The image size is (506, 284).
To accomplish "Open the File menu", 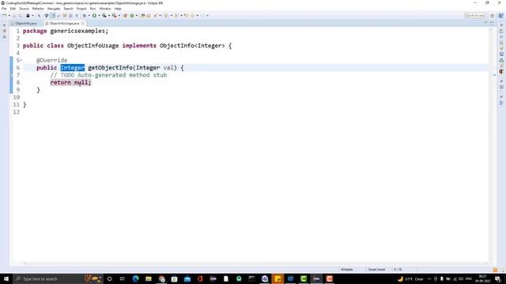I will point(4,9).
